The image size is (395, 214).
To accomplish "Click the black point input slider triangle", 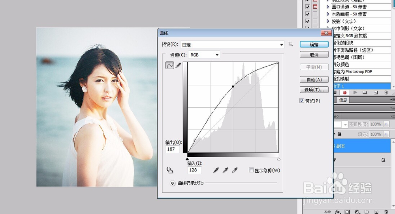I will (187, 159).
